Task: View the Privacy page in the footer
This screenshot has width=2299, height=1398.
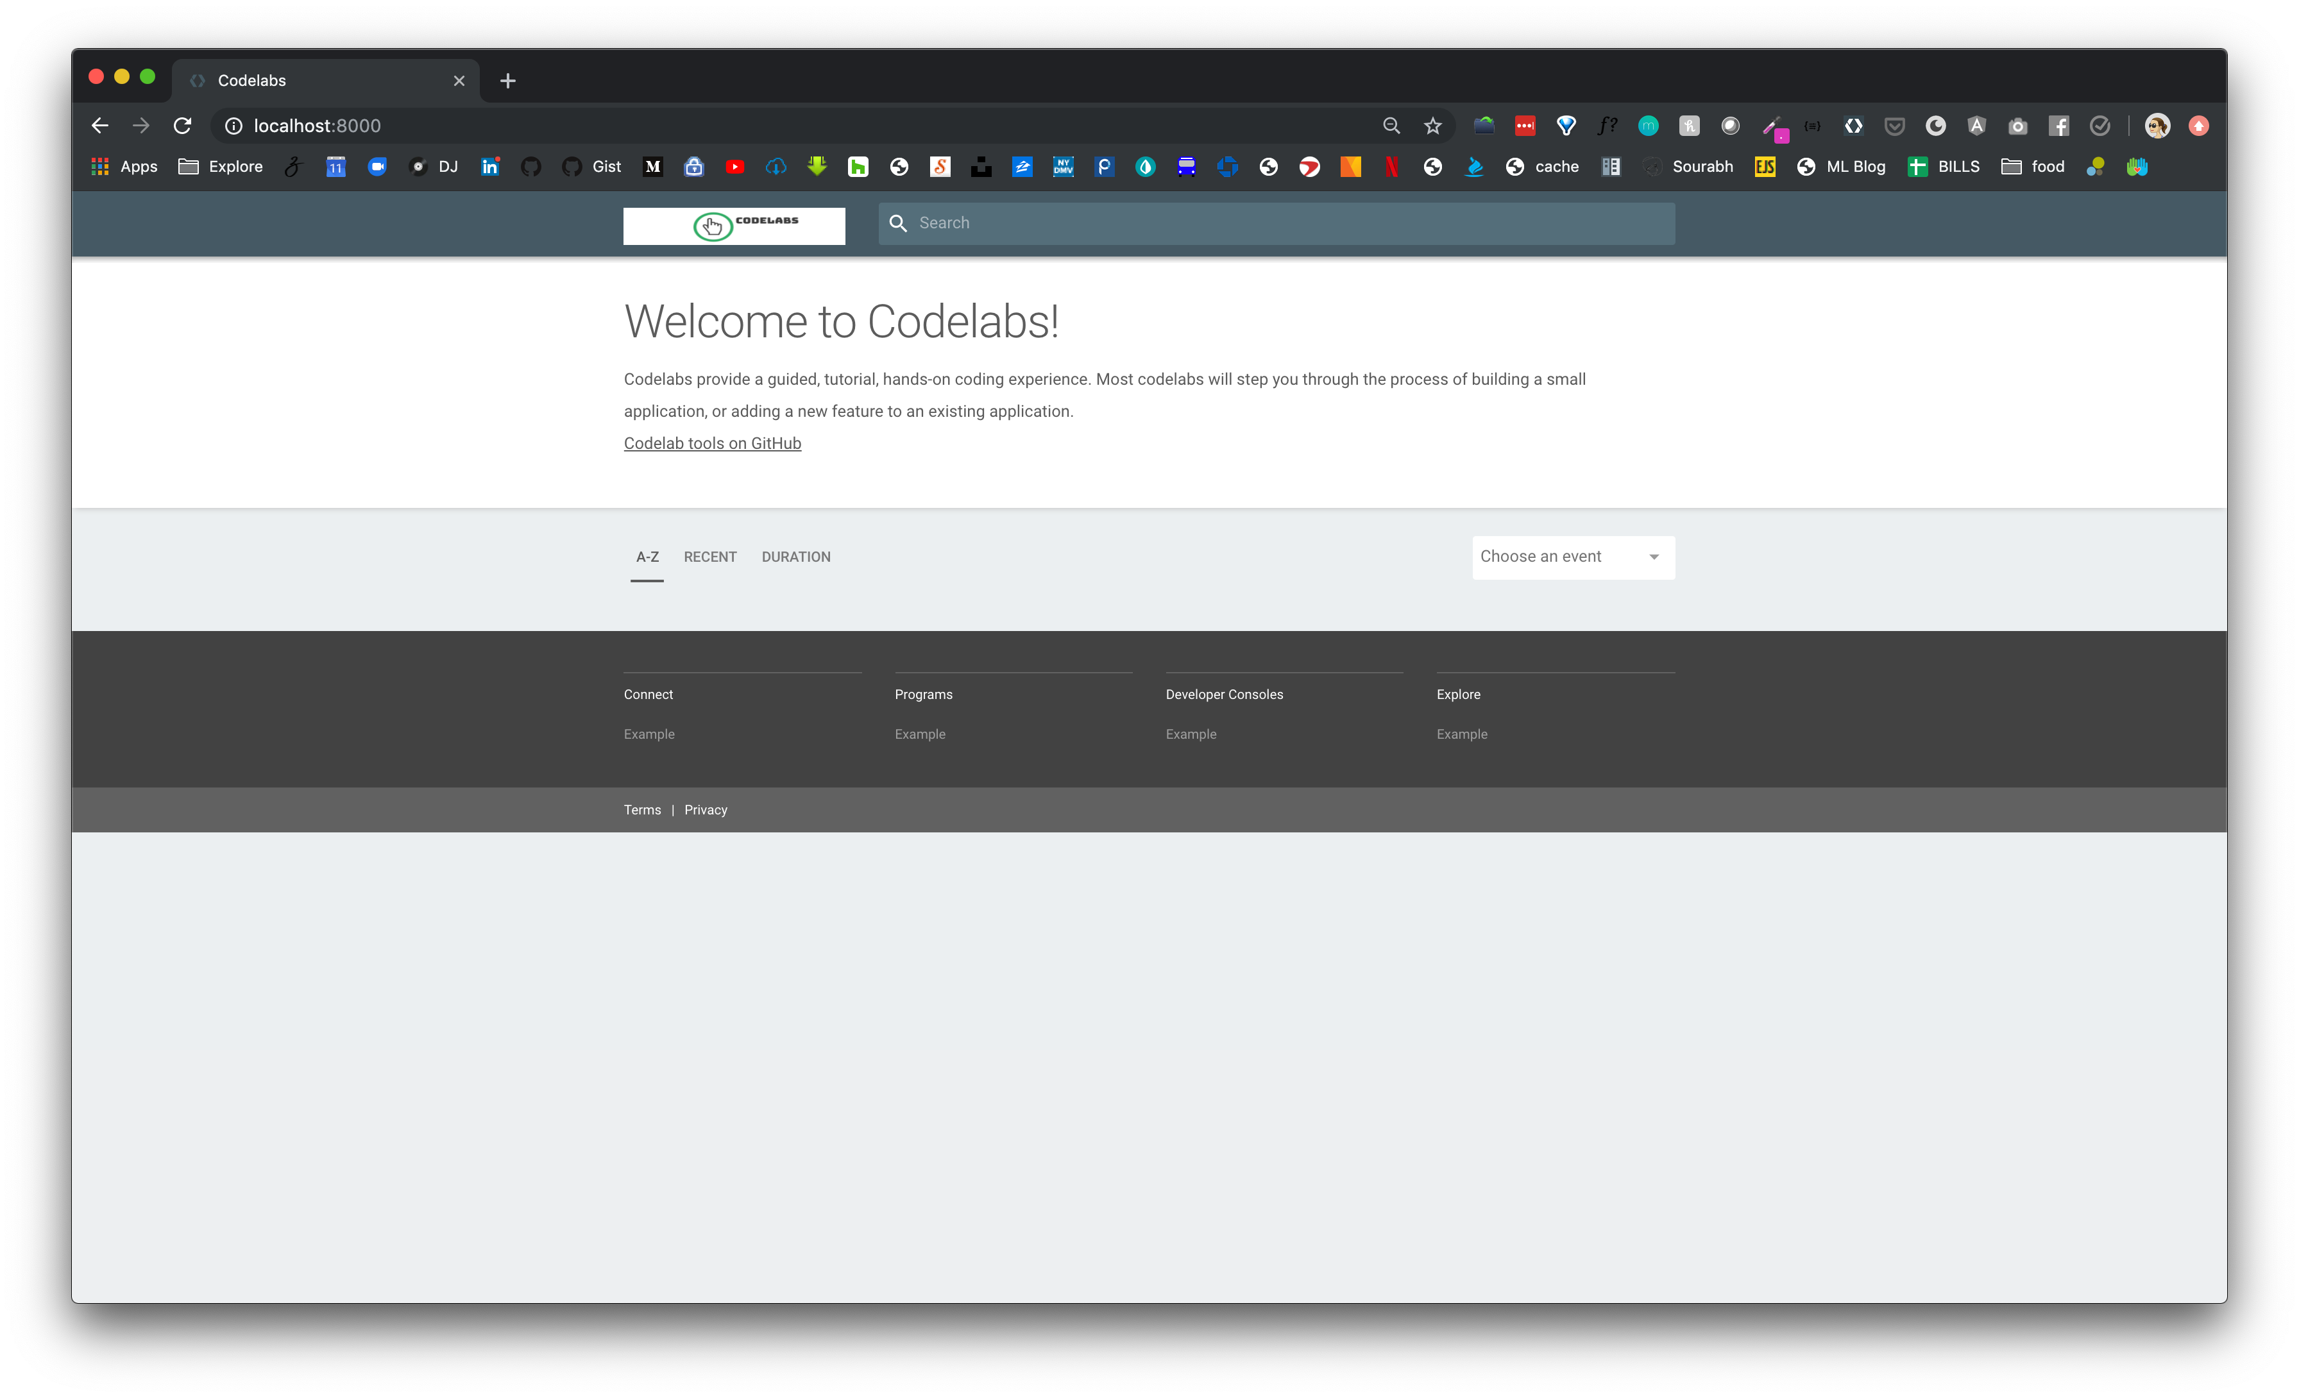Action: pyautogui.click(x=706, y=809)
